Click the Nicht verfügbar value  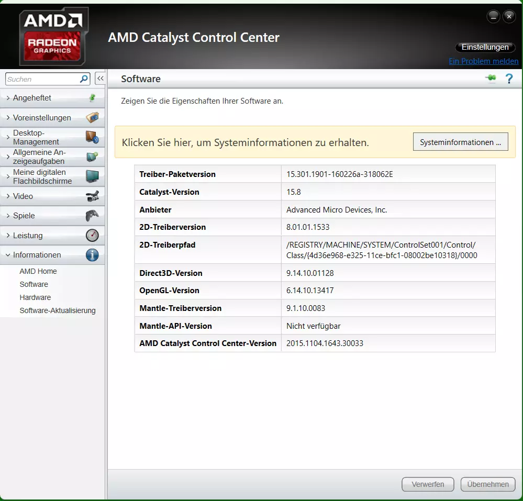click(314, 326)
